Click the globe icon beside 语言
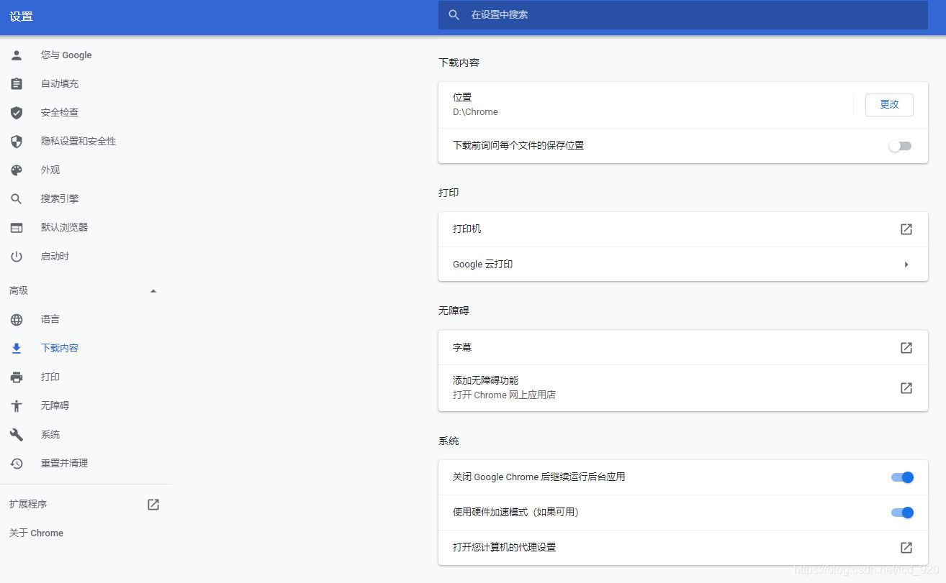The image size is (946, 583). tap(17, 320)
